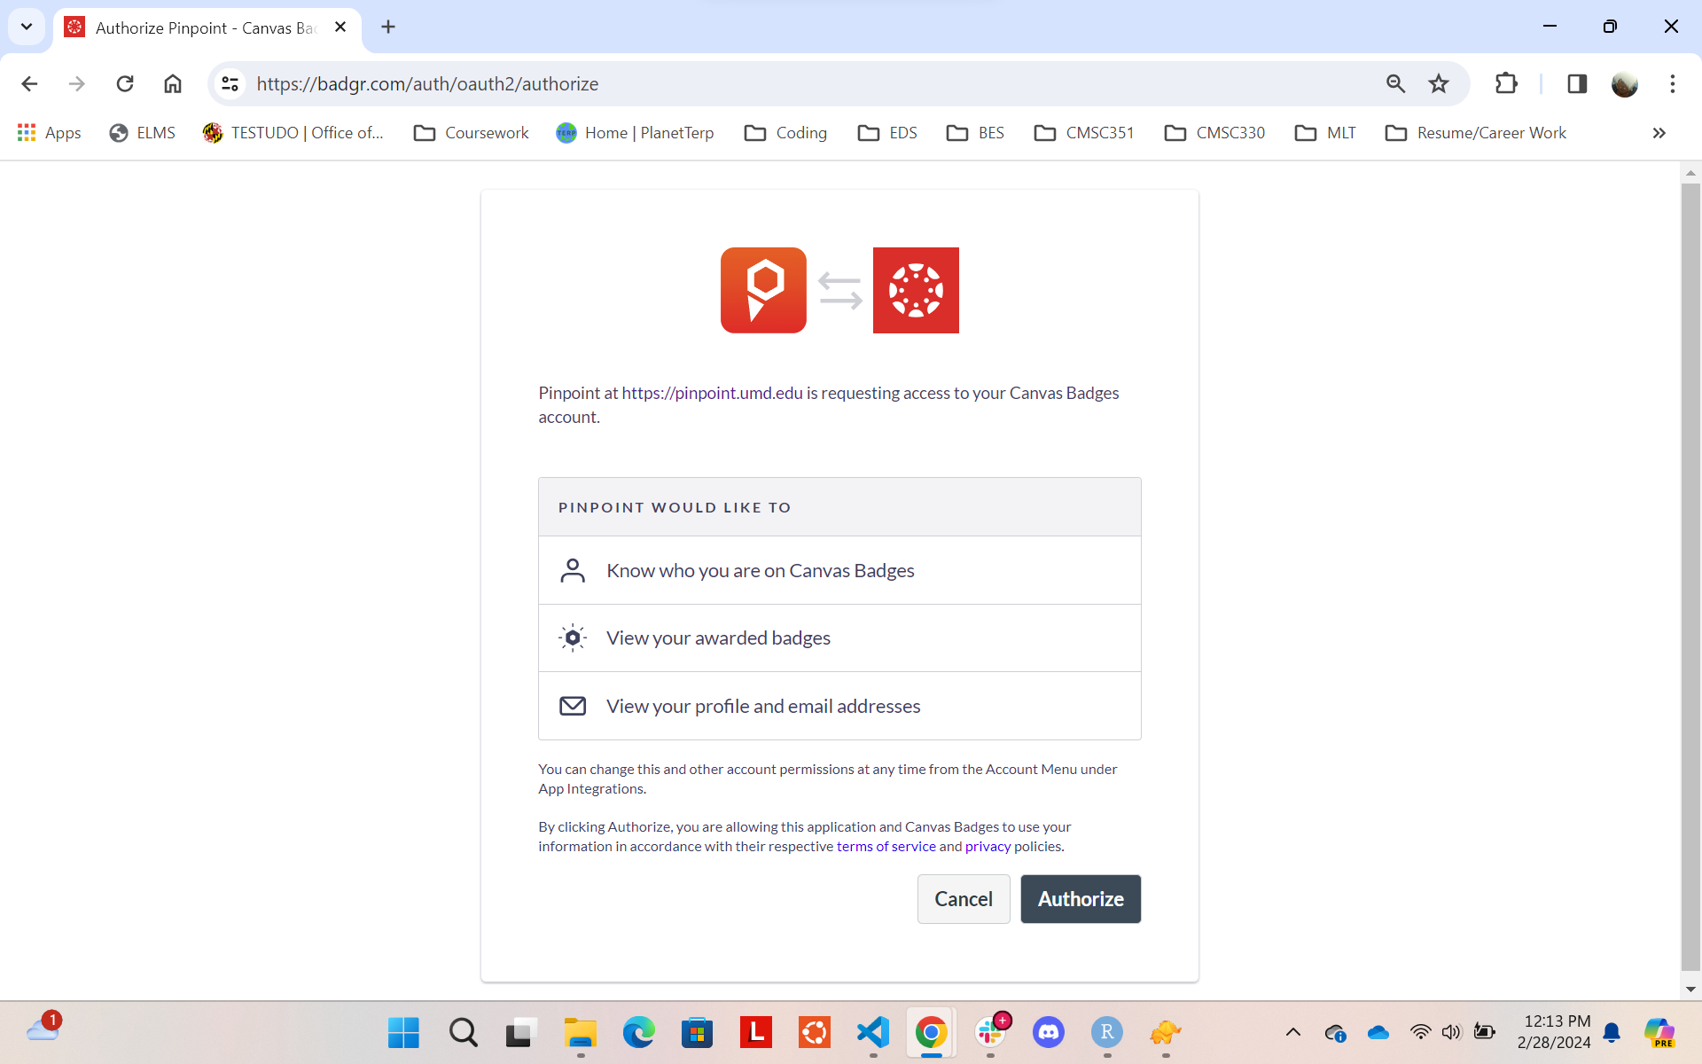Click the Pinpoint application icon

[763, 289]
